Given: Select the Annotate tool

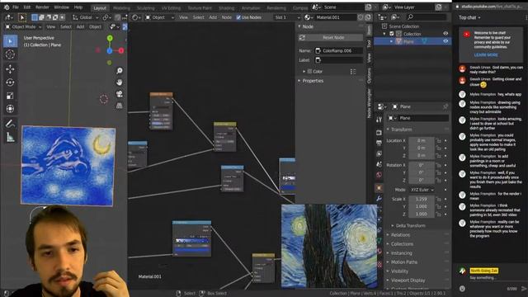Looking at the screenshot, I should [10, 124].
